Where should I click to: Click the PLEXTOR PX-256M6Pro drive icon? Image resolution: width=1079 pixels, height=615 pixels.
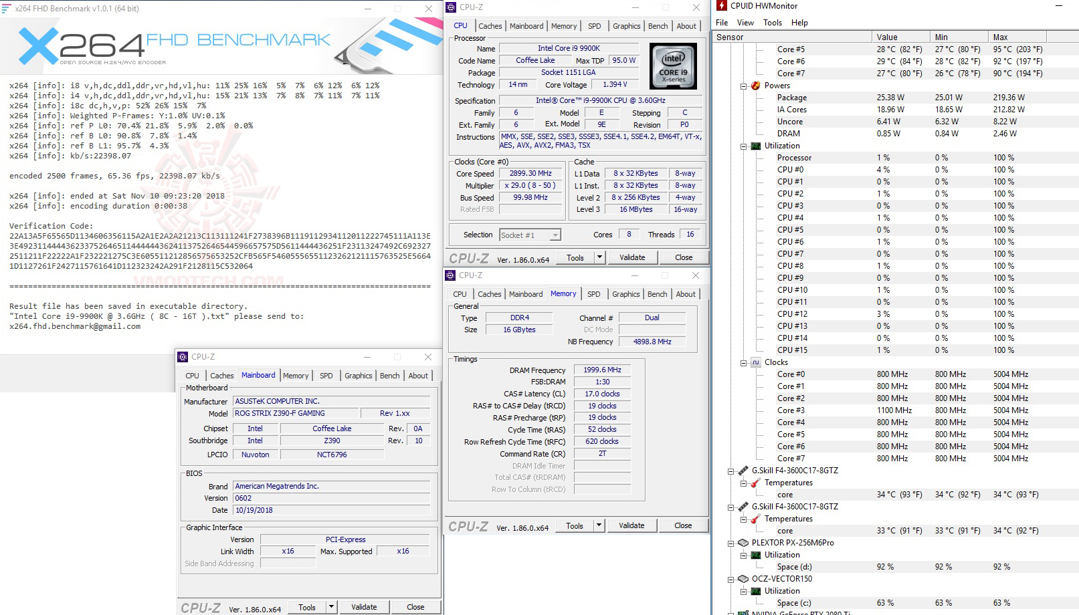tap(744, 543)
